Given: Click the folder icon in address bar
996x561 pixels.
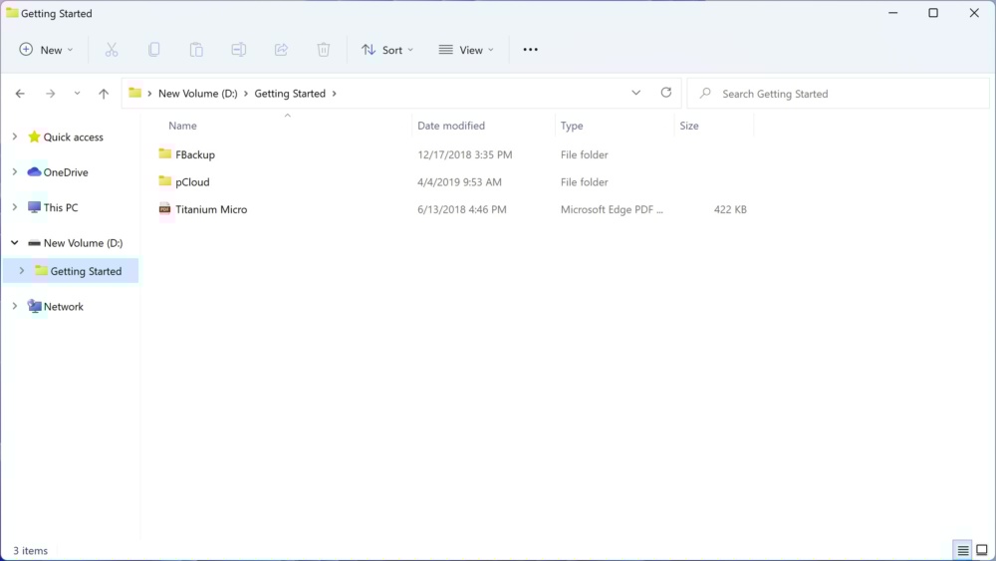Looking at the screenshot, I should pos(134,93).
